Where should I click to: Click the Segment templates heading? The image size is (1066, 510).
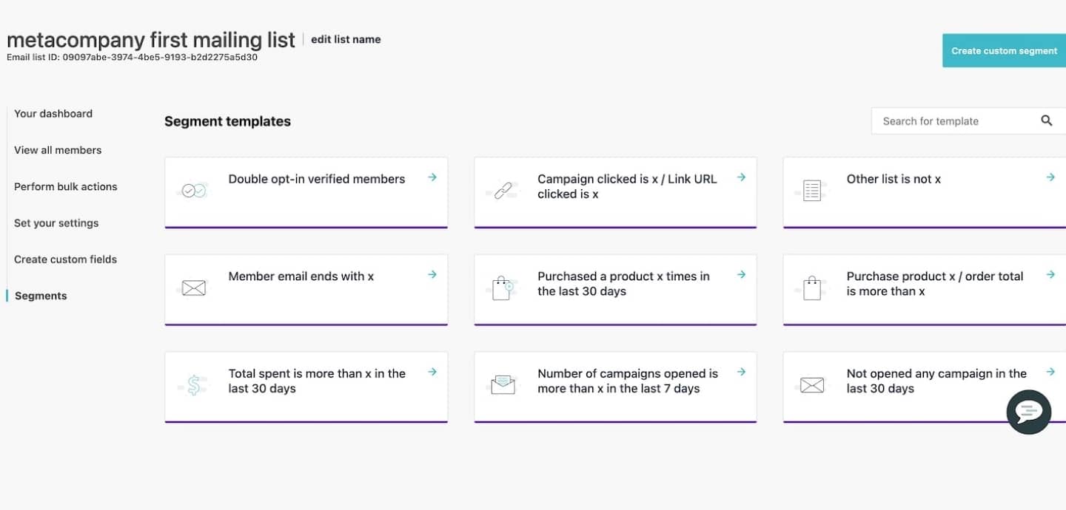(227, 121)
